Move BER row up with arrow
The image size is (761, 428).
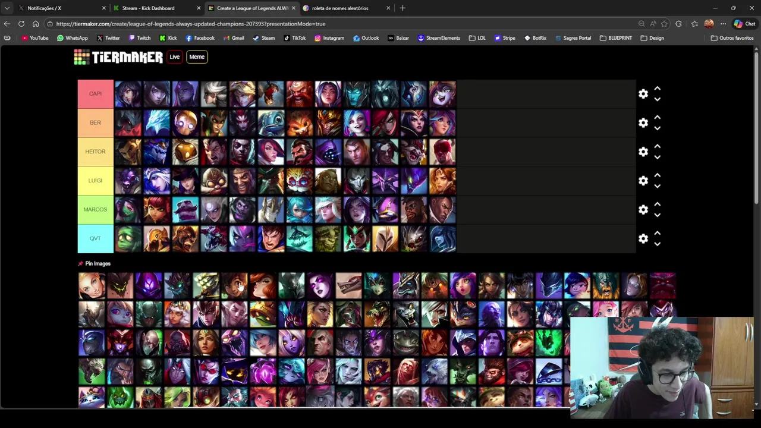[658, 117]
